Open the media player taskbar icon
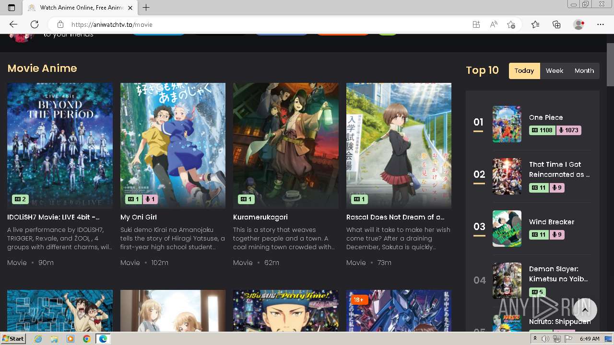 tap(71, 339)
